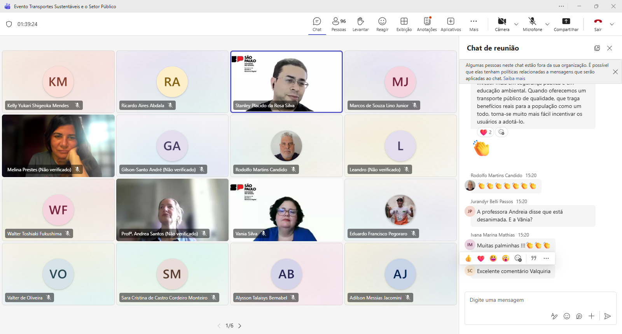The height and width of the screenshot is (334, 622).
Task: Click Compartilhar to share screen
Action: (x=566, y=24)
